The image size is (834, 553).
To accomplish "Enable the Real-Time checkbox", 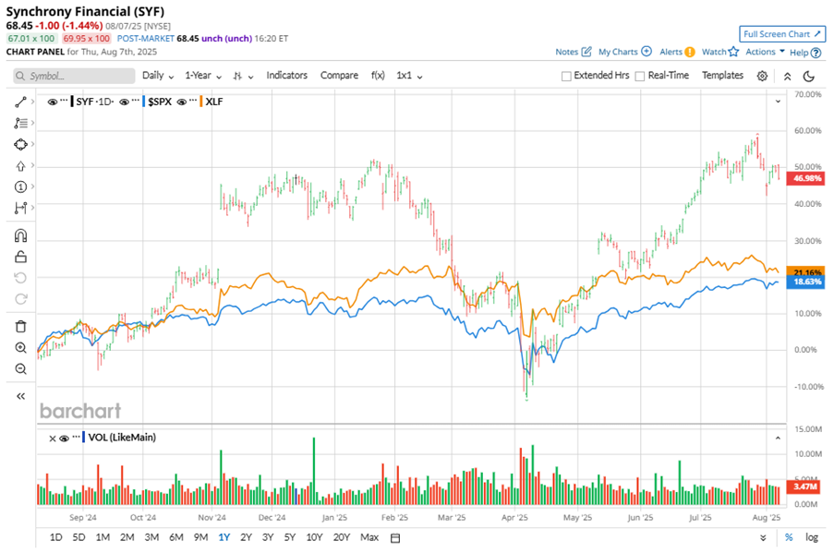I will click(640, 76).
